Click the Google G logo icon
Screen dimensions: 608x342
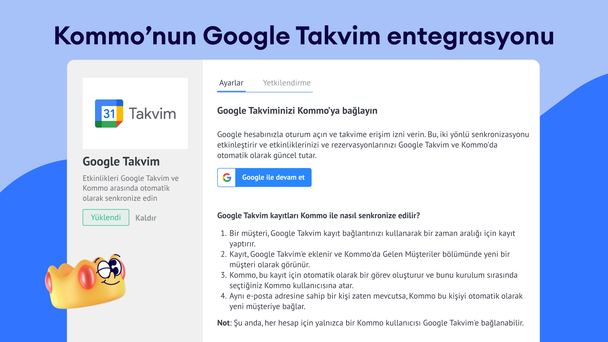coord(227,177)
